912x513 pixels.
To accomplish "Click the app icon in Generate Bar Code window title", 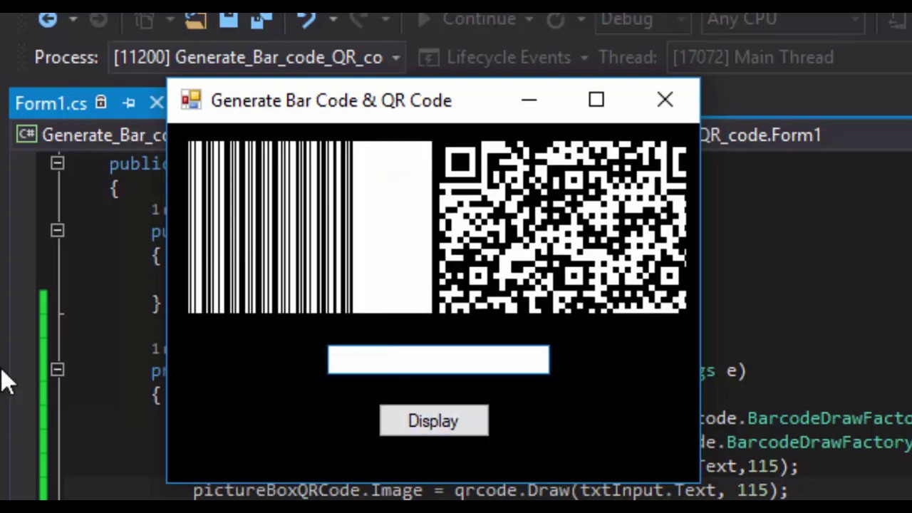I will 191,100.
